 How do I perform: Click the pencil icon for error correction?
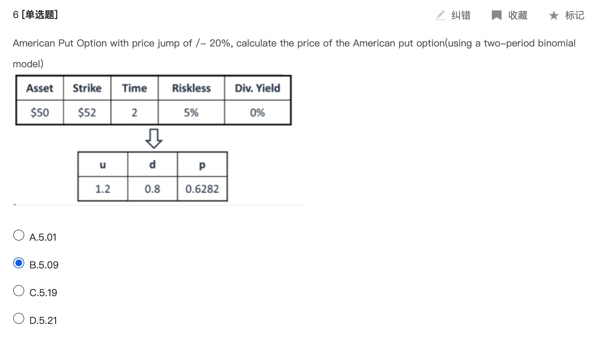pos(441,15)
